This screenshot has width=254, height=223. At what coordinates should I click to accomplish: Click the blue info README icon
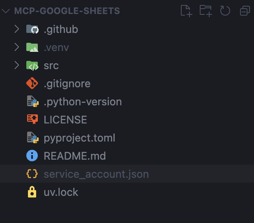point(32,156)
